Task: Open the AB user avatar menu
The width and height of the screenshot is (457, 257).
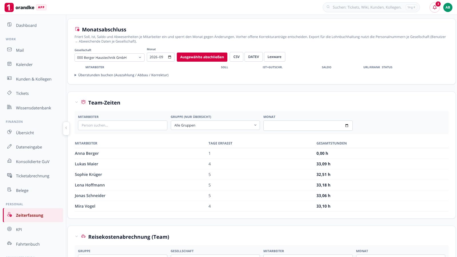Action: tap(448, 7)
